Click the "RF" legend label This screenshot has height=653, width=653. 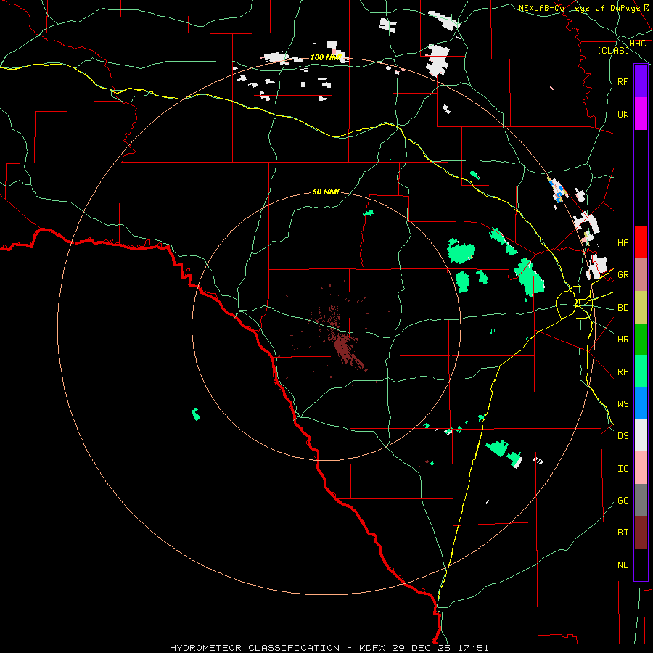point(623,82)
